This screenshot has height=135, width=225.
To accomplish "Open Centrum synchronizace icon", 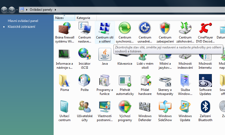I will (125, 28).
